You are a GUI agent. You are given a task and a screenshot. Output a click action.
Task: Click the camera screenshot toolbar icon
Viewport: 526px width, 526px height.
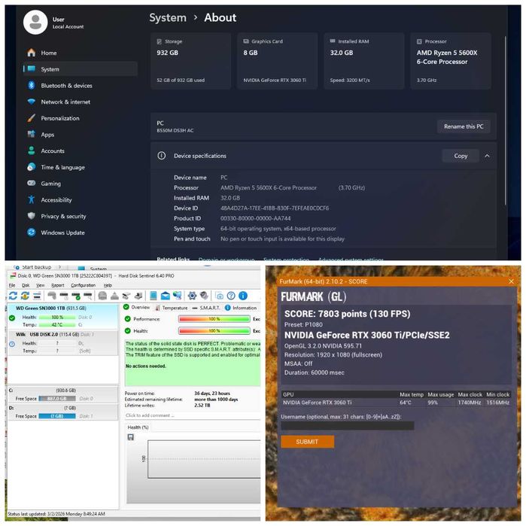click(220, 296)
